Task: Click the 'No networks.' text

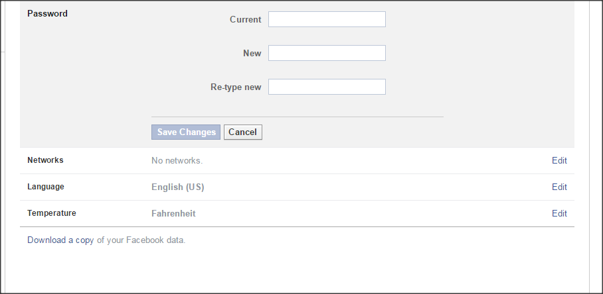Action: coord(177,160)
